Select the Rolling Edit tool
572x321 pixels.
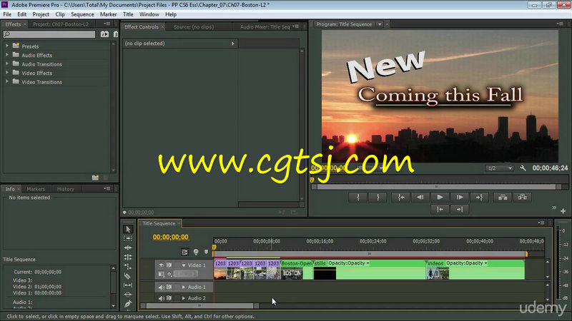click(x=128, y=257)
